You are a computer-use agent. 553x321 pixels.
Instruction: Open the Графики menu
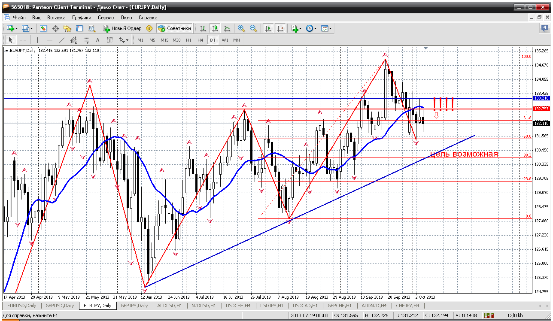click(x=82, y=18)
